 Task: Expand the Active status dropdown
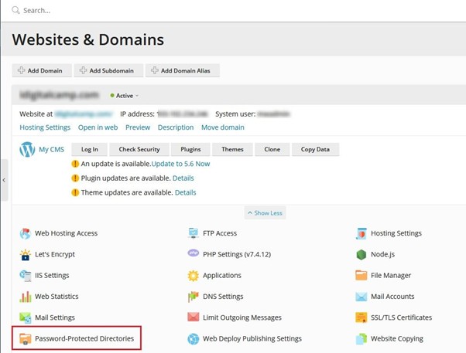tap(125, 96)
